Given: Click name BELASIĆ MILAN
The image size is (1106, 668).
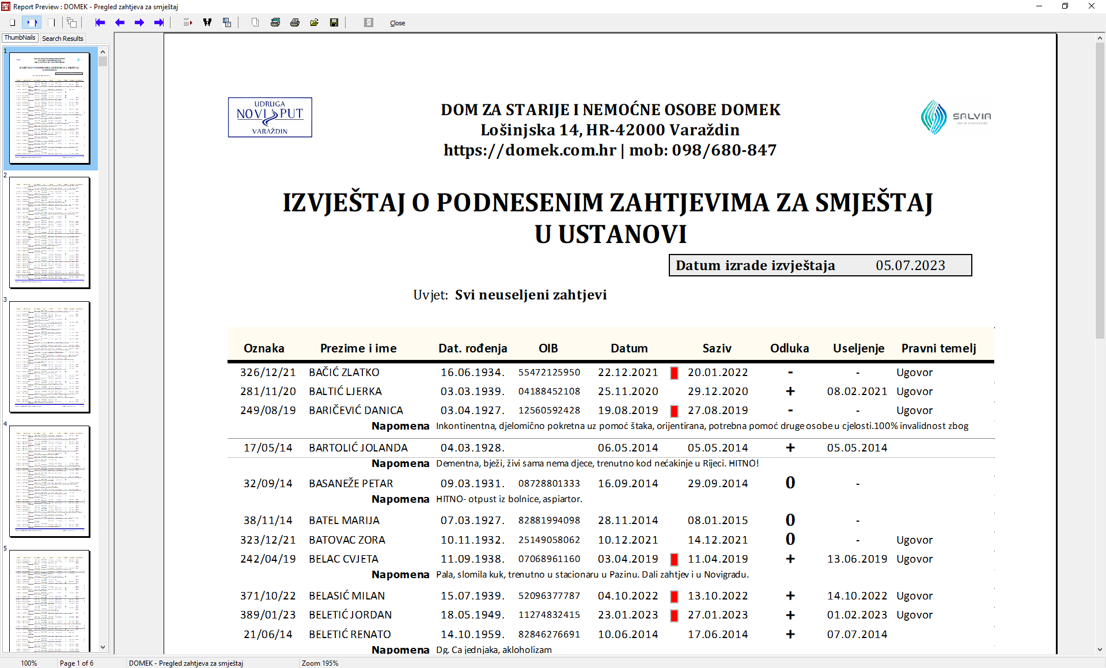Looking at the screenshot, I should click(347, 596).
